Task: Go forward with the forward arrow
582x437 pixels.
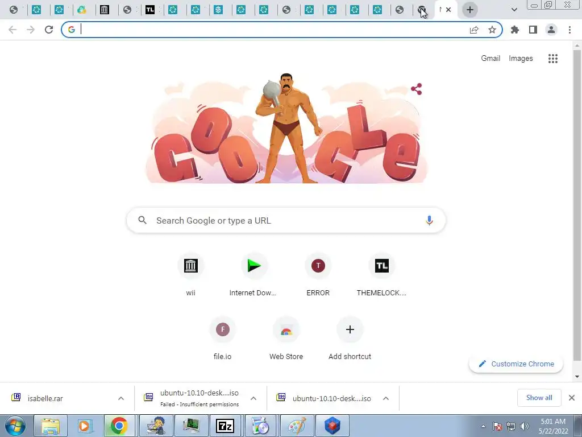Action: [x=31, y=30]
